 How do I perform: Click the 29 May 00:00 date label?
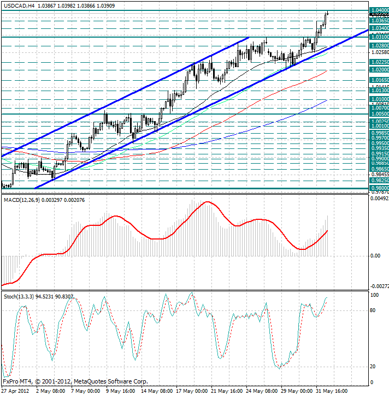pos(297,391)
